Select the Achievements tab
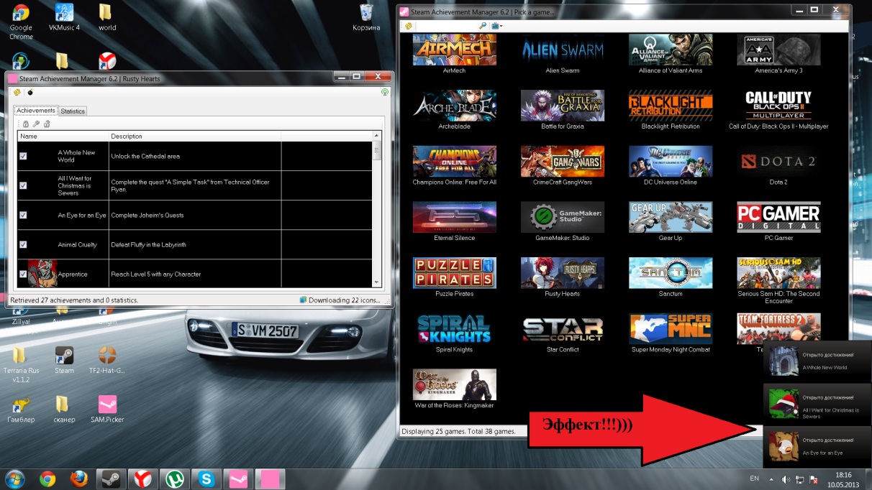This screenshot has width=872, height=490. 36,110
